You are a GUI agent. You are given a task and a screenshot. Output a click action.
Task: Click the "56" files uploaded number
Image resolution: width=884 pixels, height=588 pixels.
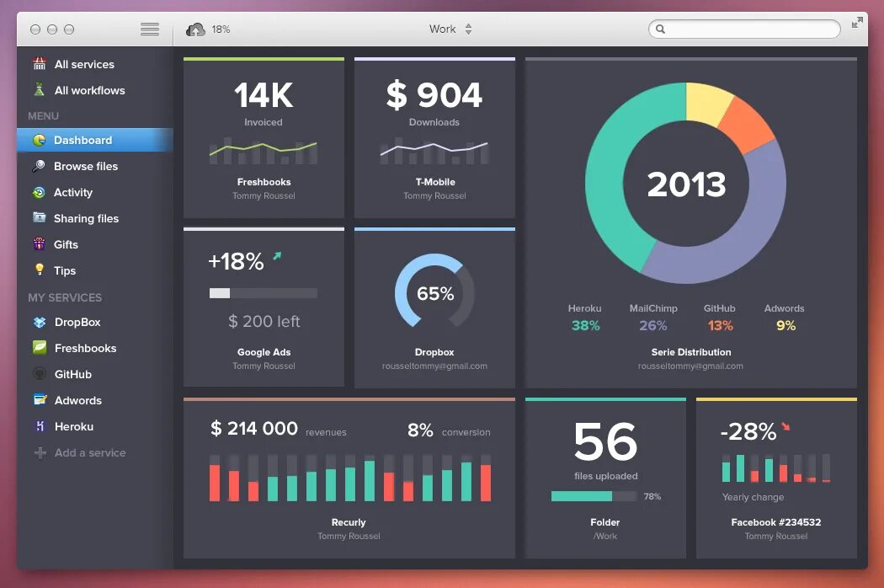605,441
